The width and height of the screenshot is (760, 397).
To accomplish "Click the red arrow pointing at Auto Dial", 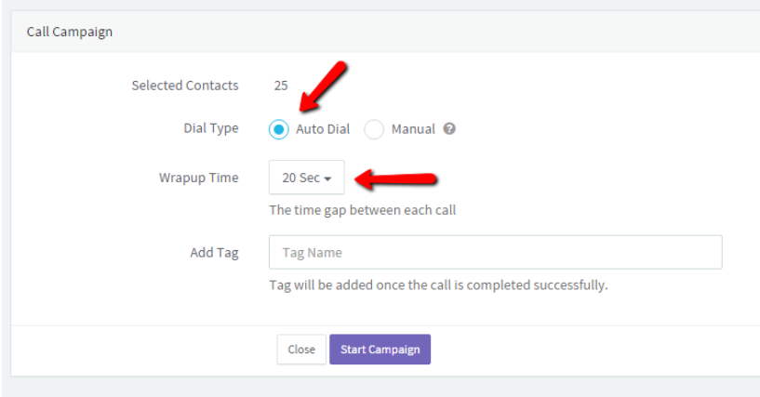I will [x=322, y=86].
